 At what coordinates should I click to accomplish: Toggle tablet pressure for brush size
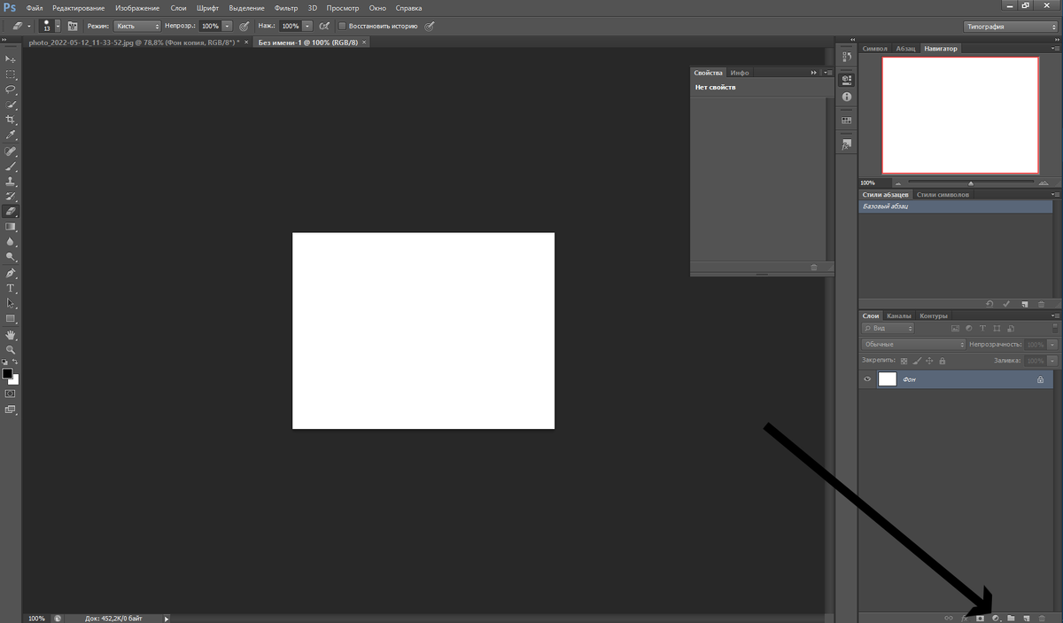tap(430, 27)
